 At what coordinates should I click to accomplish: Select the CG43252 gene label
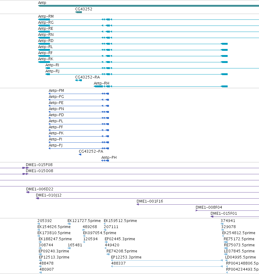click(84, 9)
